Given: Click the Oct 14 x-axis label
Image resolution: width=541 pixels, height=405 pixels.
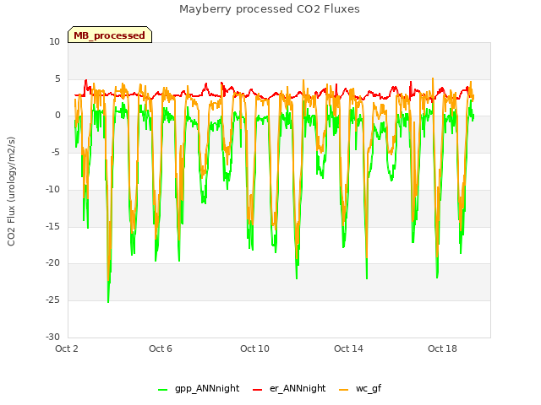Looking at the screenshot, I should (x=348, y=348).
